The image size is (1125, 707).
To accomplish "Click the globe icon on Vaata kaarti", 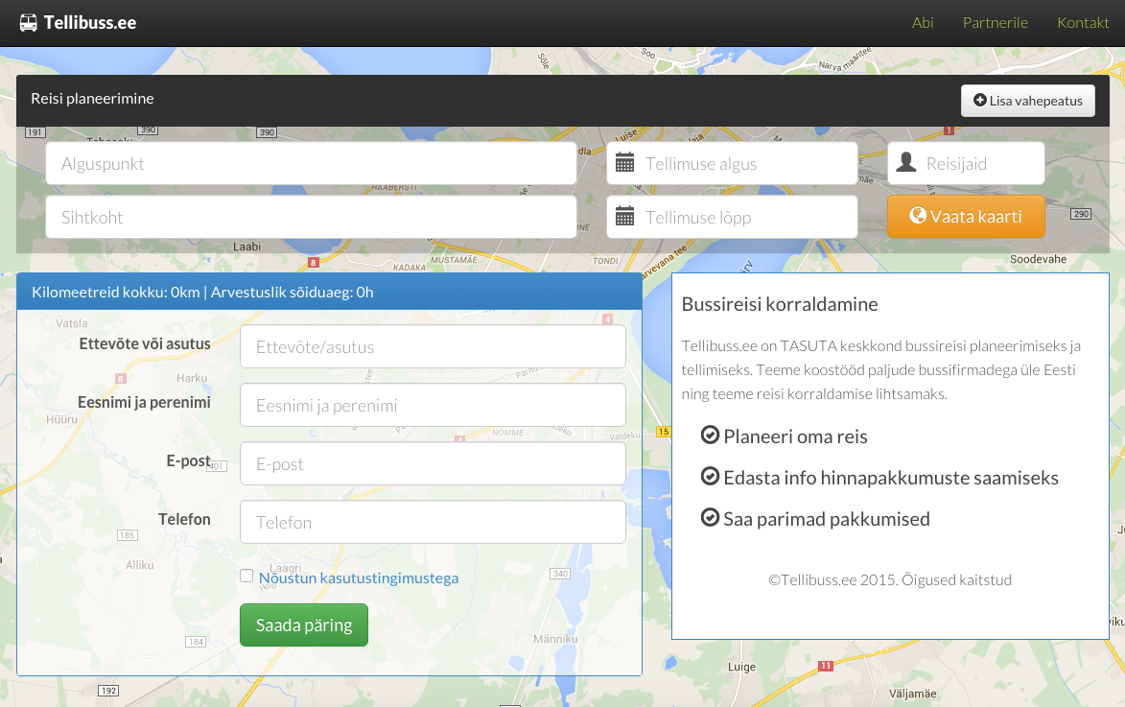I will click(x=918, y=215).
